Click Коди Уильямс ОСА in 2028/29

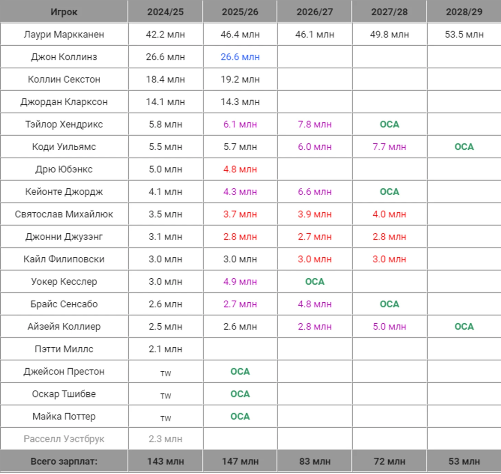464,147
